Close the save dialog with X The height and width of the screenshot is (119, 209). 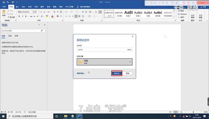coord(132,36)
